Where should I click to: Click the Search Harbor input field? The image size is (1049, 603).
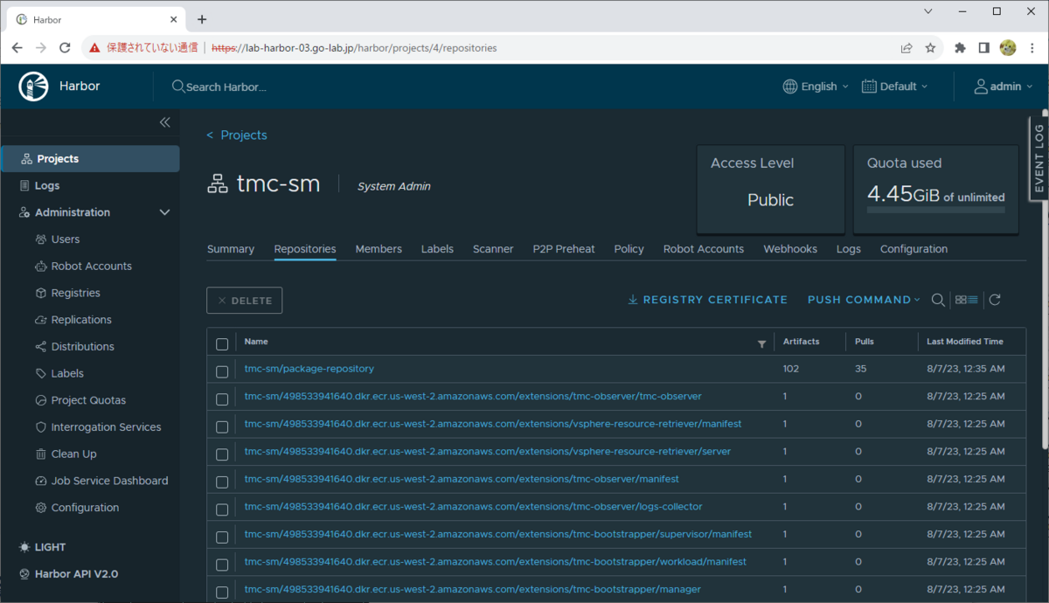coord(226,87)
